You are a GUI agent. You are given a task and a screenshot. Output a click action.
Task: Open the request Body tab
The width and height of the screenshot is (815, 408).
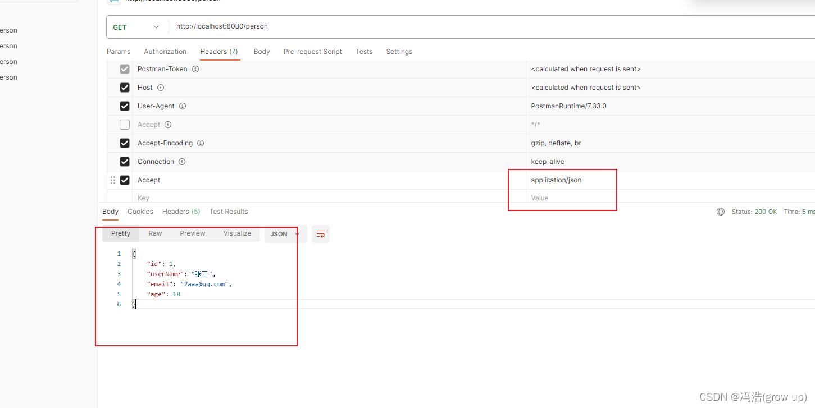tap(262, 52)
